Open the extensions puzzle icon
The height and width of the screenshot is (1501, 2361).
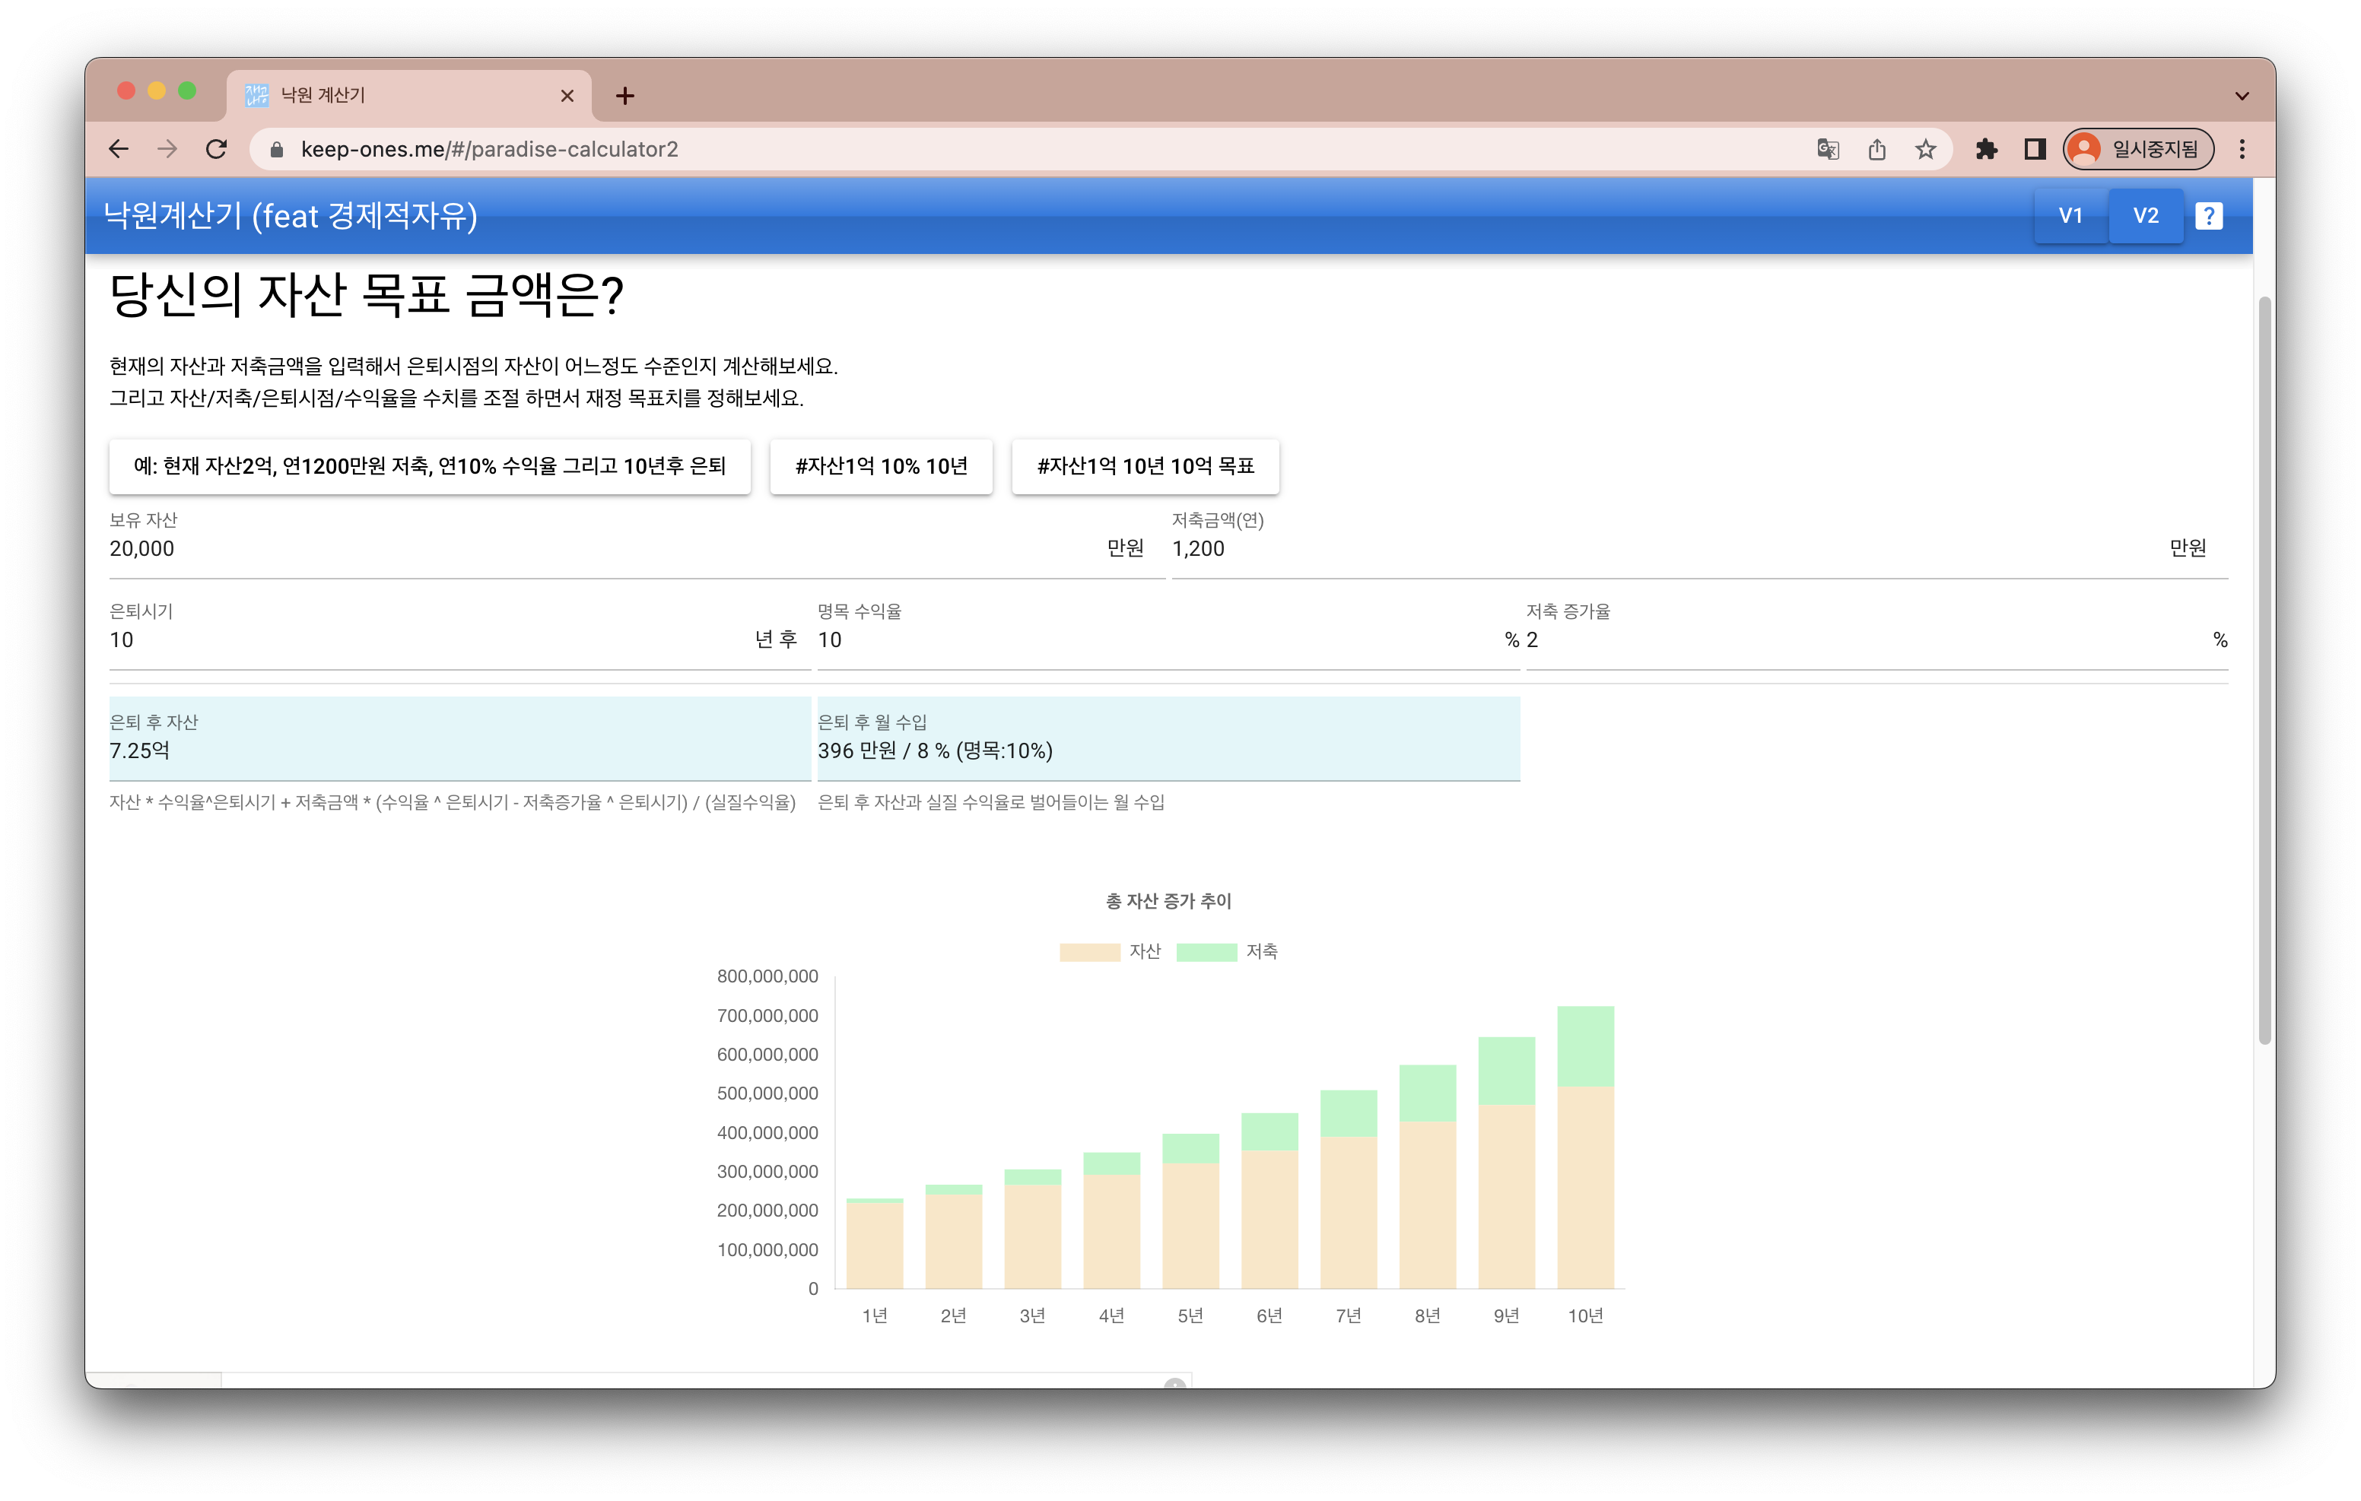[1987, 149]
